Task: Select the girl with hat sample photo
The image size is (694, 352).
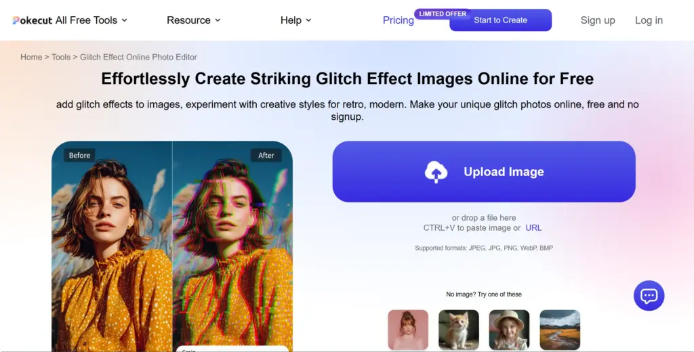Action: 509,330
